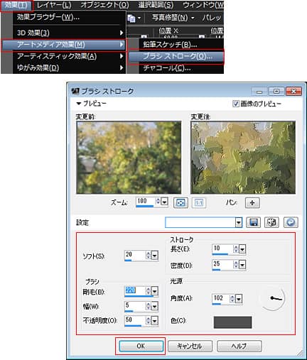Open the 設定 presets dropdown

(x=239, y=222)
